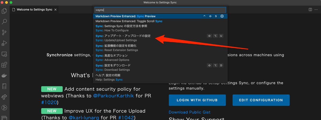
Task: Select Sync: Update/Upload Settings command
Action: click(x=160, y=38)
